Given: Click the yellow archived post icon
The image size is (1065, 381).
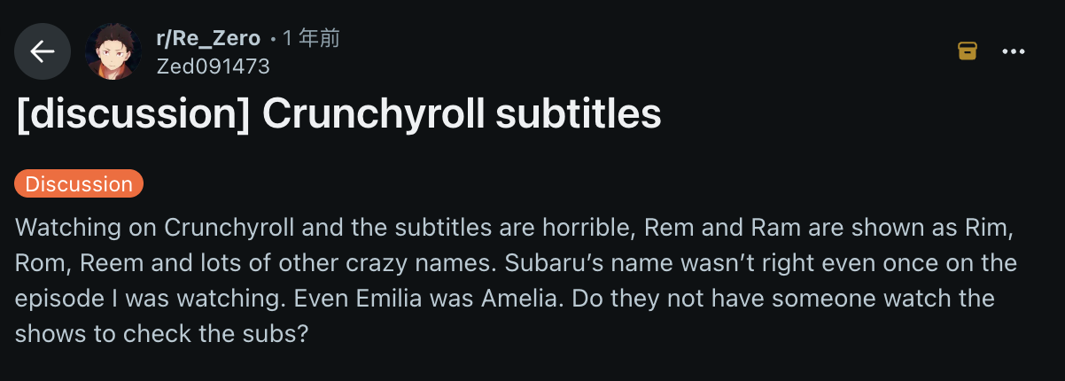Looking at the screenshot, I should click(968, 51).
